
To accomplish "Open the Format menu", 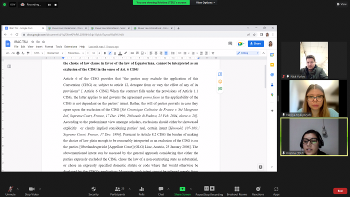I will [x=49, y=46].
